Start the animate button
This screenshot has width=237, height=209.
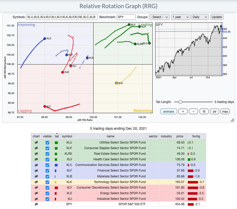pyautogui.click(x=168, y=112)
